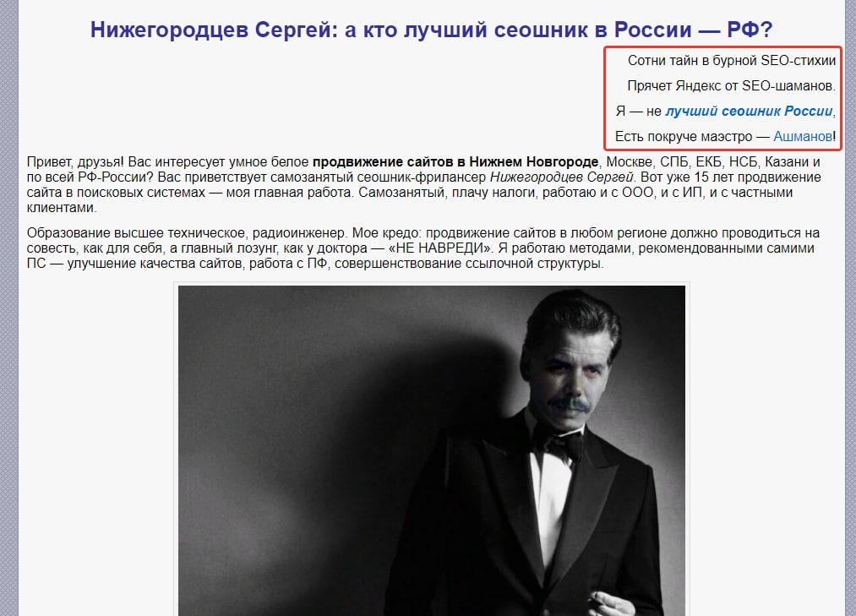Click the black-and-white portrait photo

tap(431, 450)
